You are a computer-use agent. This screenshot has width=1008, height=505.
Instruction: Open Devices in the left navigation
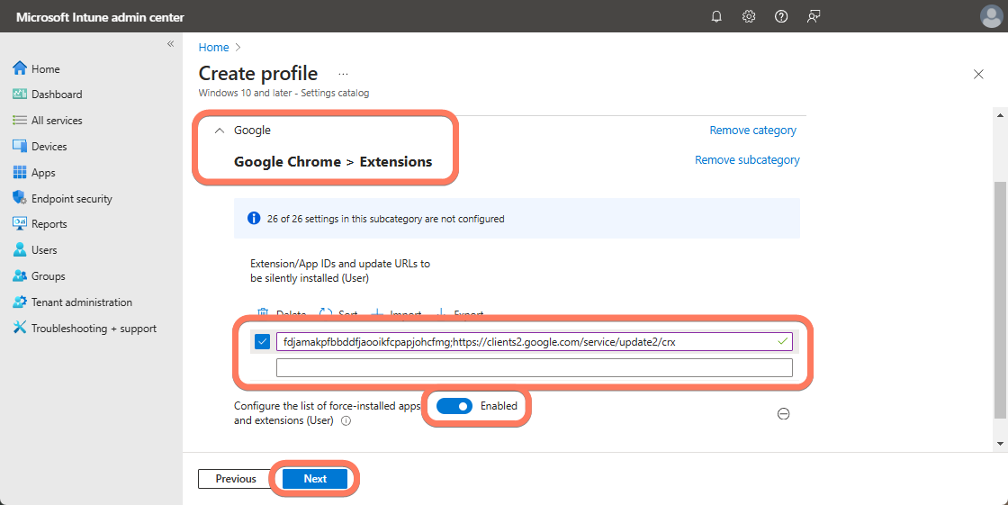point(49,147)
